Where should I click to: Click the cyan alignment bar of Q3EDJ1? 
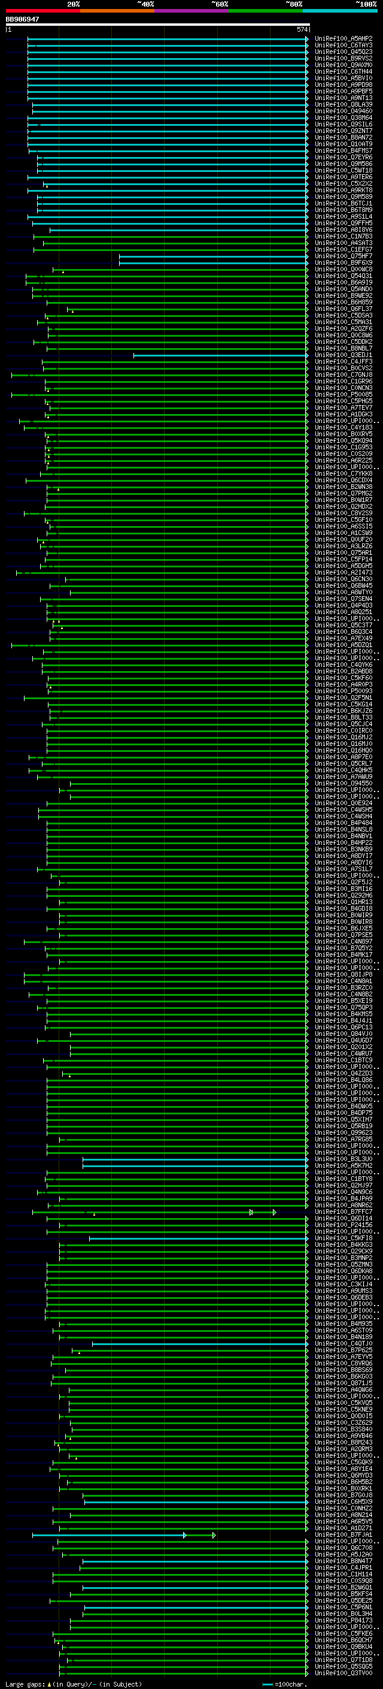pyautogui.click(x=220, y=355)
